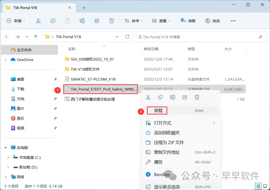Click the context menu Copy icon

pos(160,97)
